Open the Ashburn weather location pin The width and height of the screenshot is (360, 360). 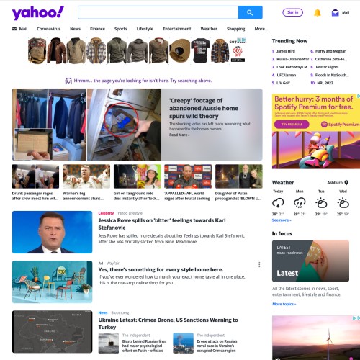[x=346, y=183]
